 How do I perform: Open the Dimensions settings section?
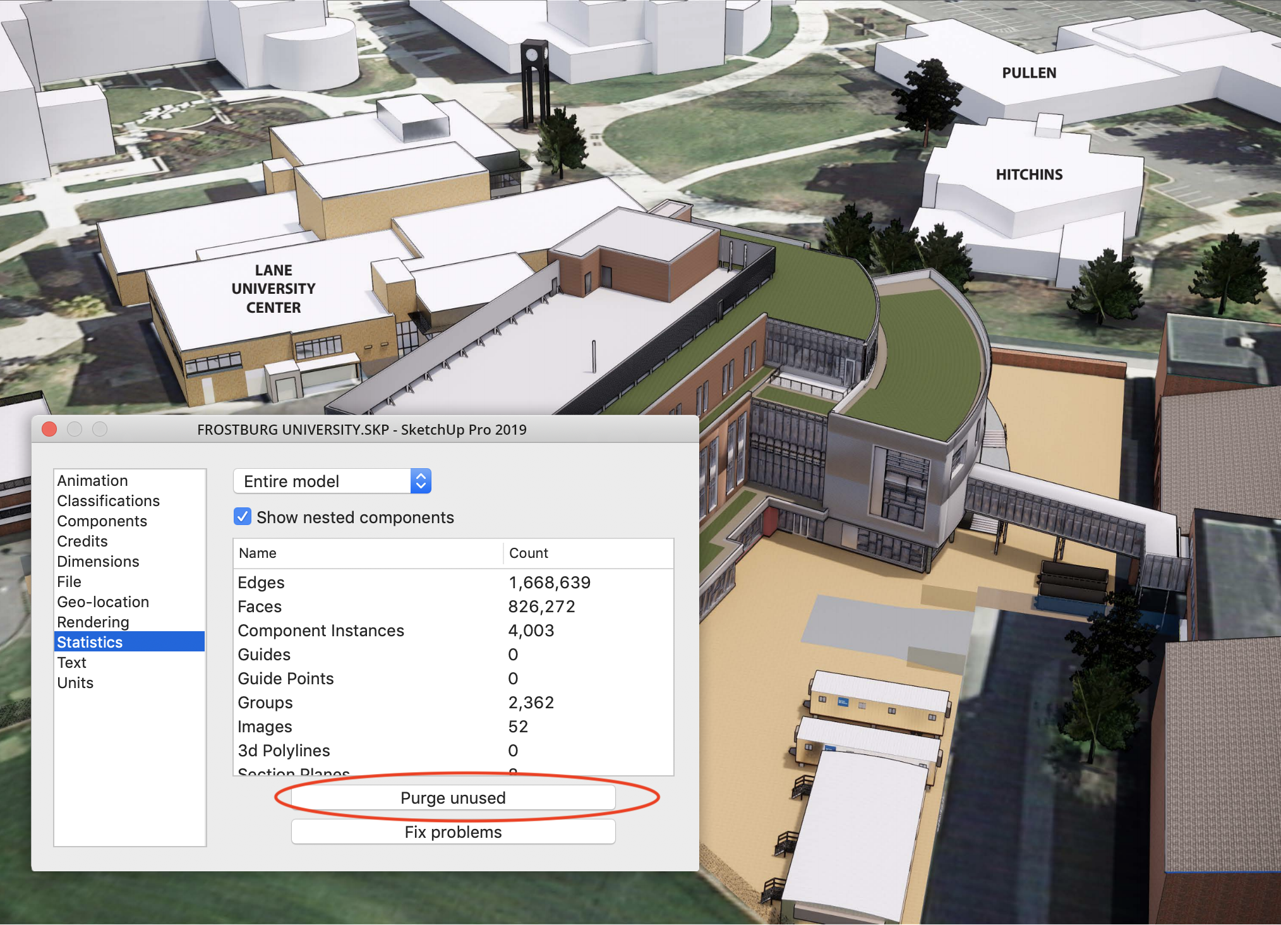98,561
